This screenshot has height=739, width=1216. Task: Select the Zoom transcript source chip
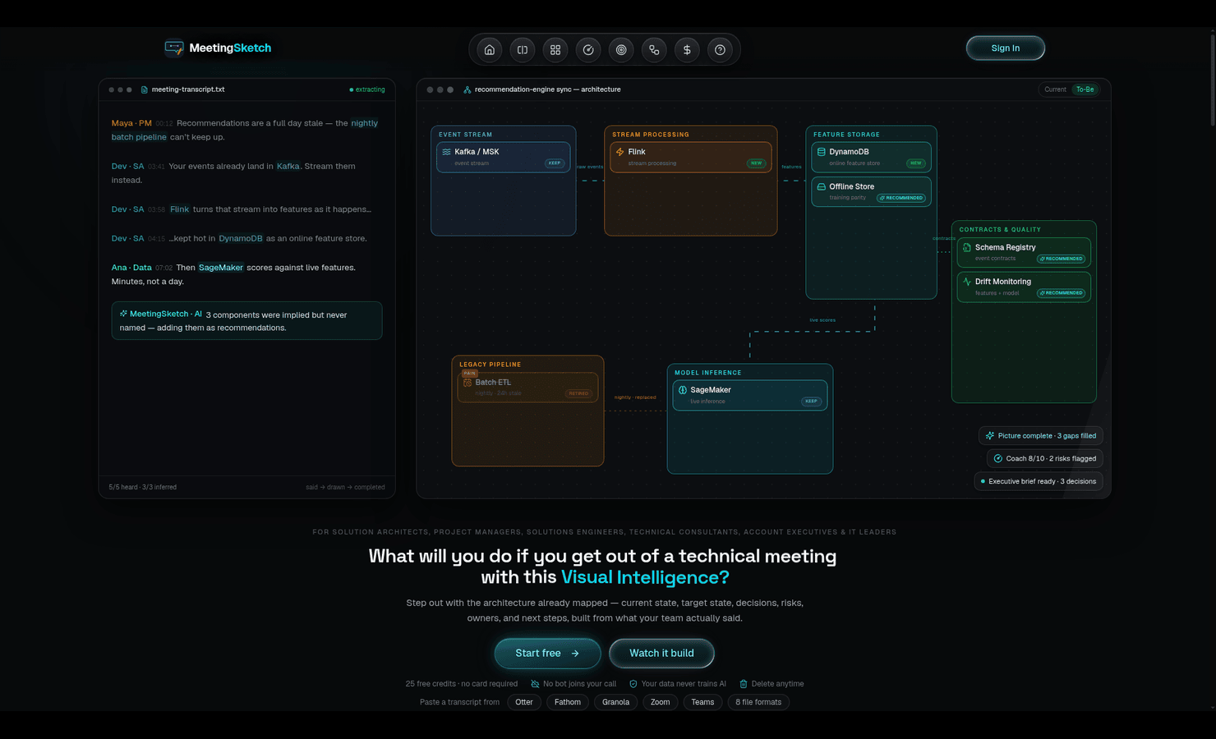point(661,702)
